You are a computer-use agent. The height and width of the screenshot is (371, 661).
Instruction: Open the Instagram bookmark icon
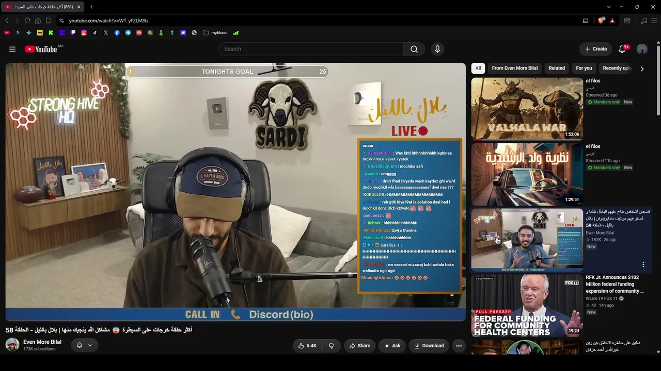(x=84, y=32)
